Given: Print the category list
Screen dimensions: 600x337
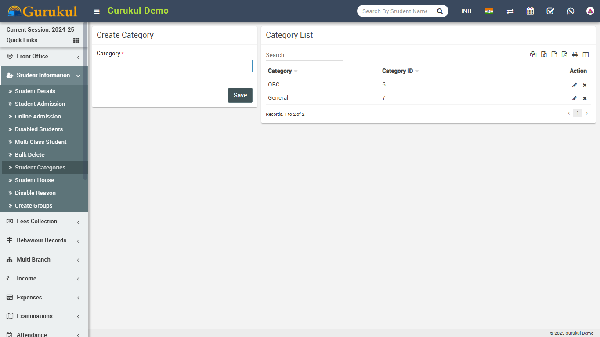Looking at the screenshot, I should pyautogui.click(x=575, y=54).
